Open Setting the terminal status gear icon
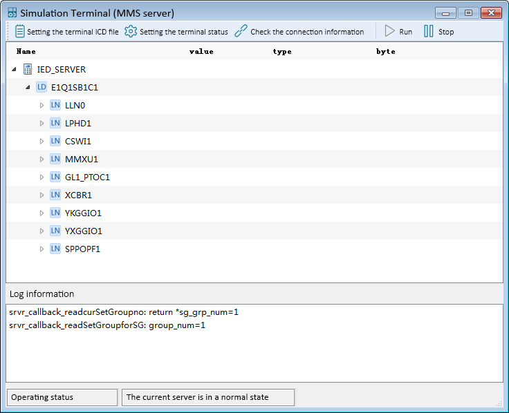Viewport: 509px width, 413px height. (131, 31)
